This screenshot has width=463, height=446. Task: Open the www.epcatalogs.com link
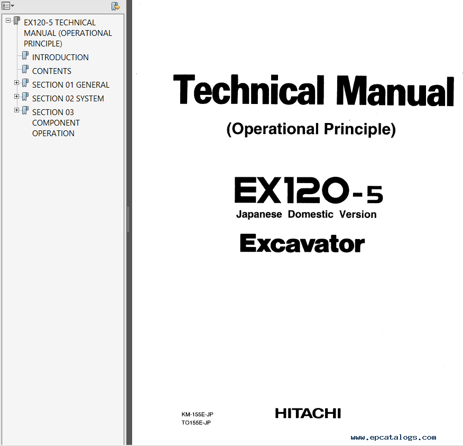pos(393,438)
